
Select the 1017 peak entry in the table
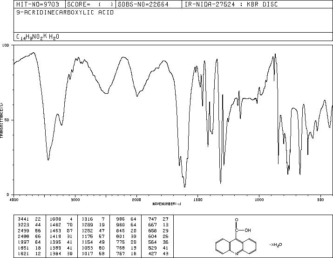93,253
